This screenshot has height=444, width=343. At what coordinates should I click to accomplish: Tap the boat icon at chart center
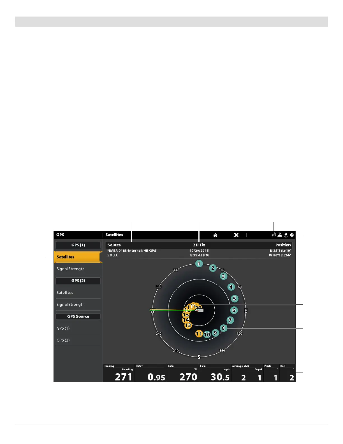click(199, 310)
